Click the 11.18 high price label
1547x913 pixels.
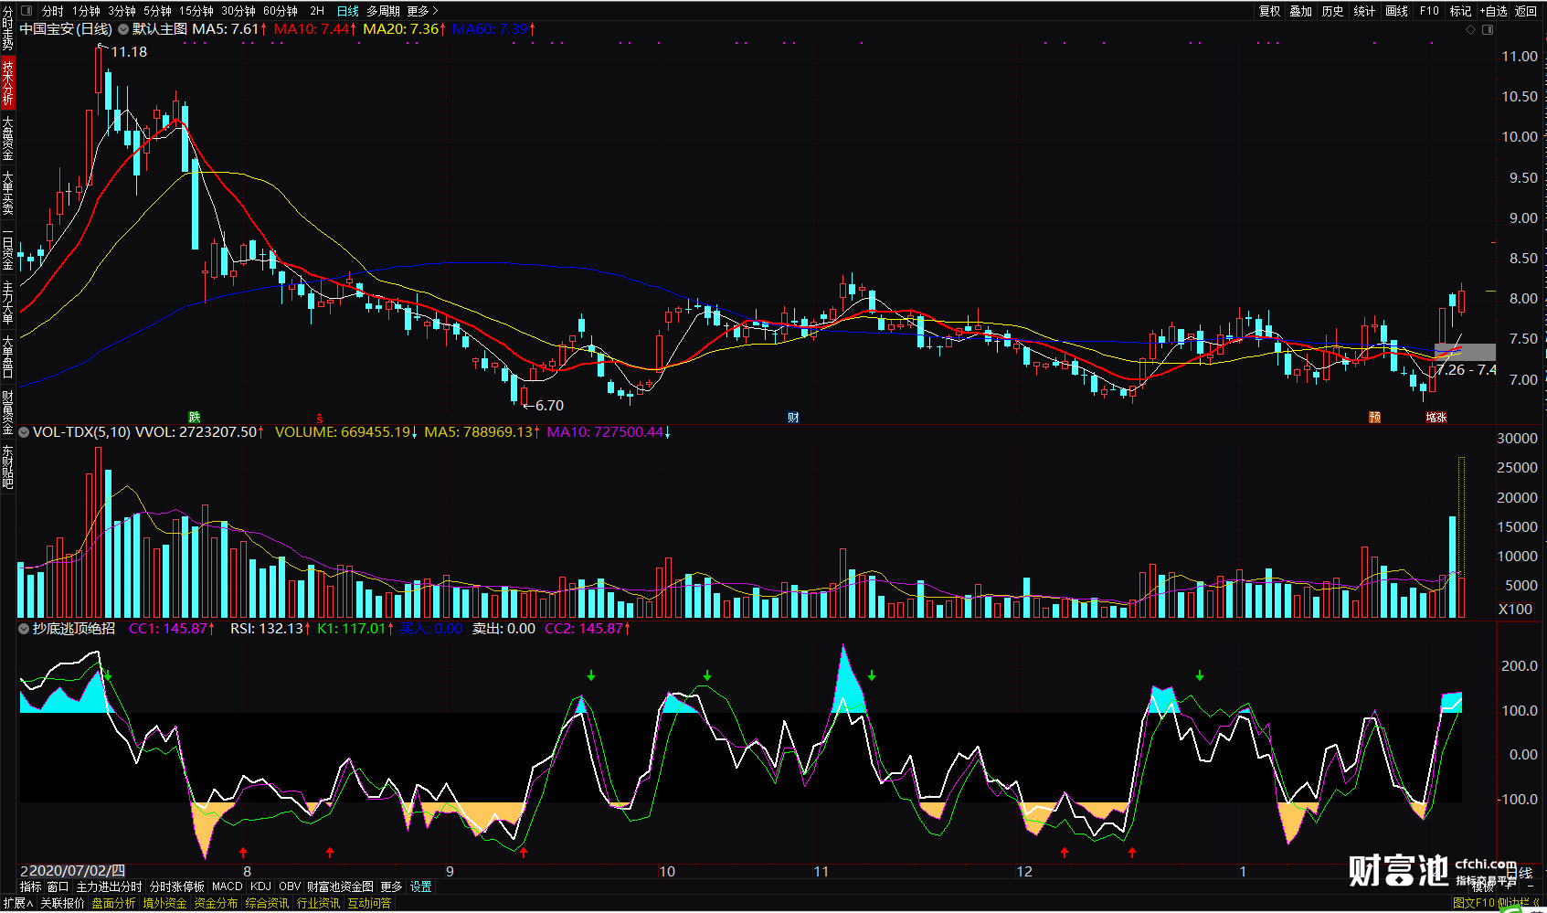point(129,52)
